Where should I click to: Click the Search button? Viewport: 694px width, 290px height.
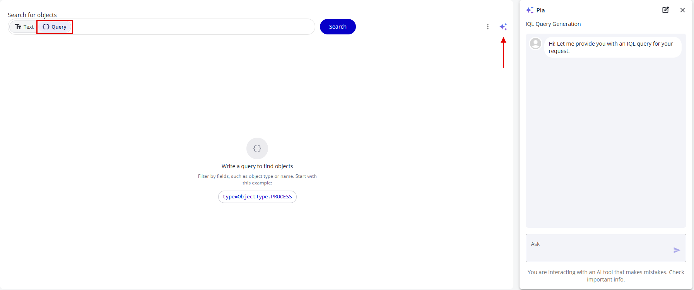(338, 27)
